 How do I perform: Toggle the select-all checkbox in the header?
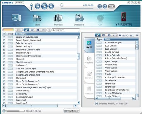4,34
